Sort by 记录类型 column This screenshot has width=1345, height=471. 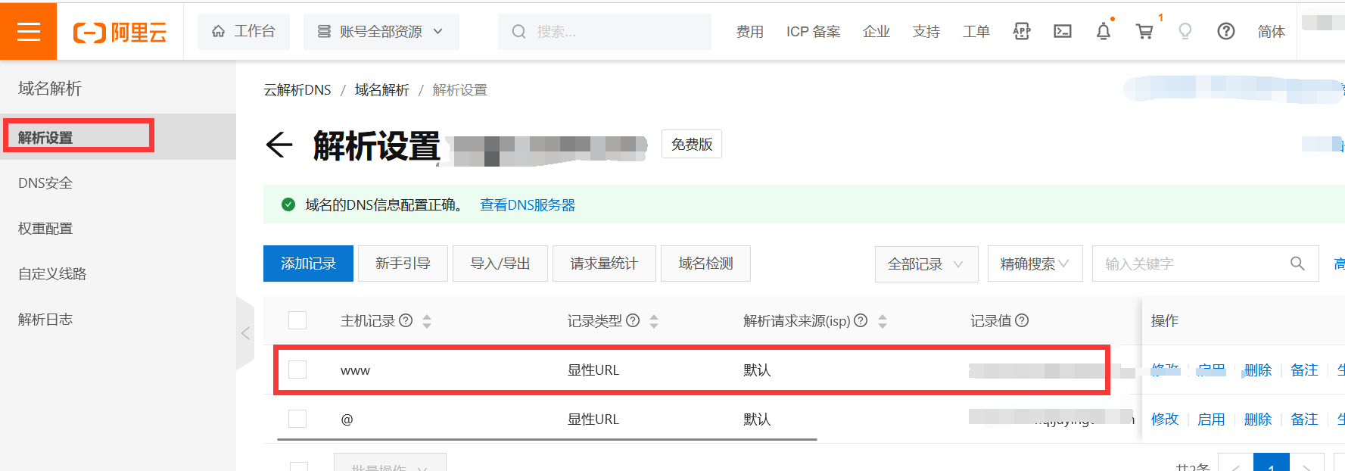(x=654, y=321)
